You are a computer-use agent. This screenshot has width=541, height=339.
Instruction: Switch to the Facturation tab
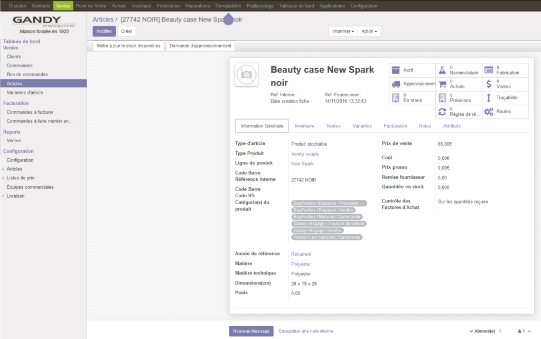click(x=395, y=126)
